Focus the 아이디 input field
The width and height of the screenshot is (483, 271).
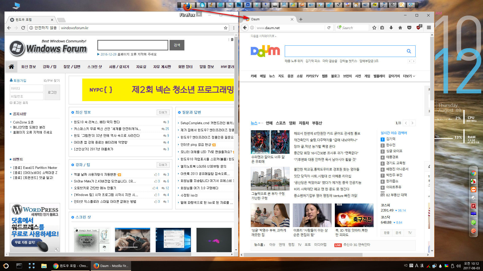coord(27,88)
